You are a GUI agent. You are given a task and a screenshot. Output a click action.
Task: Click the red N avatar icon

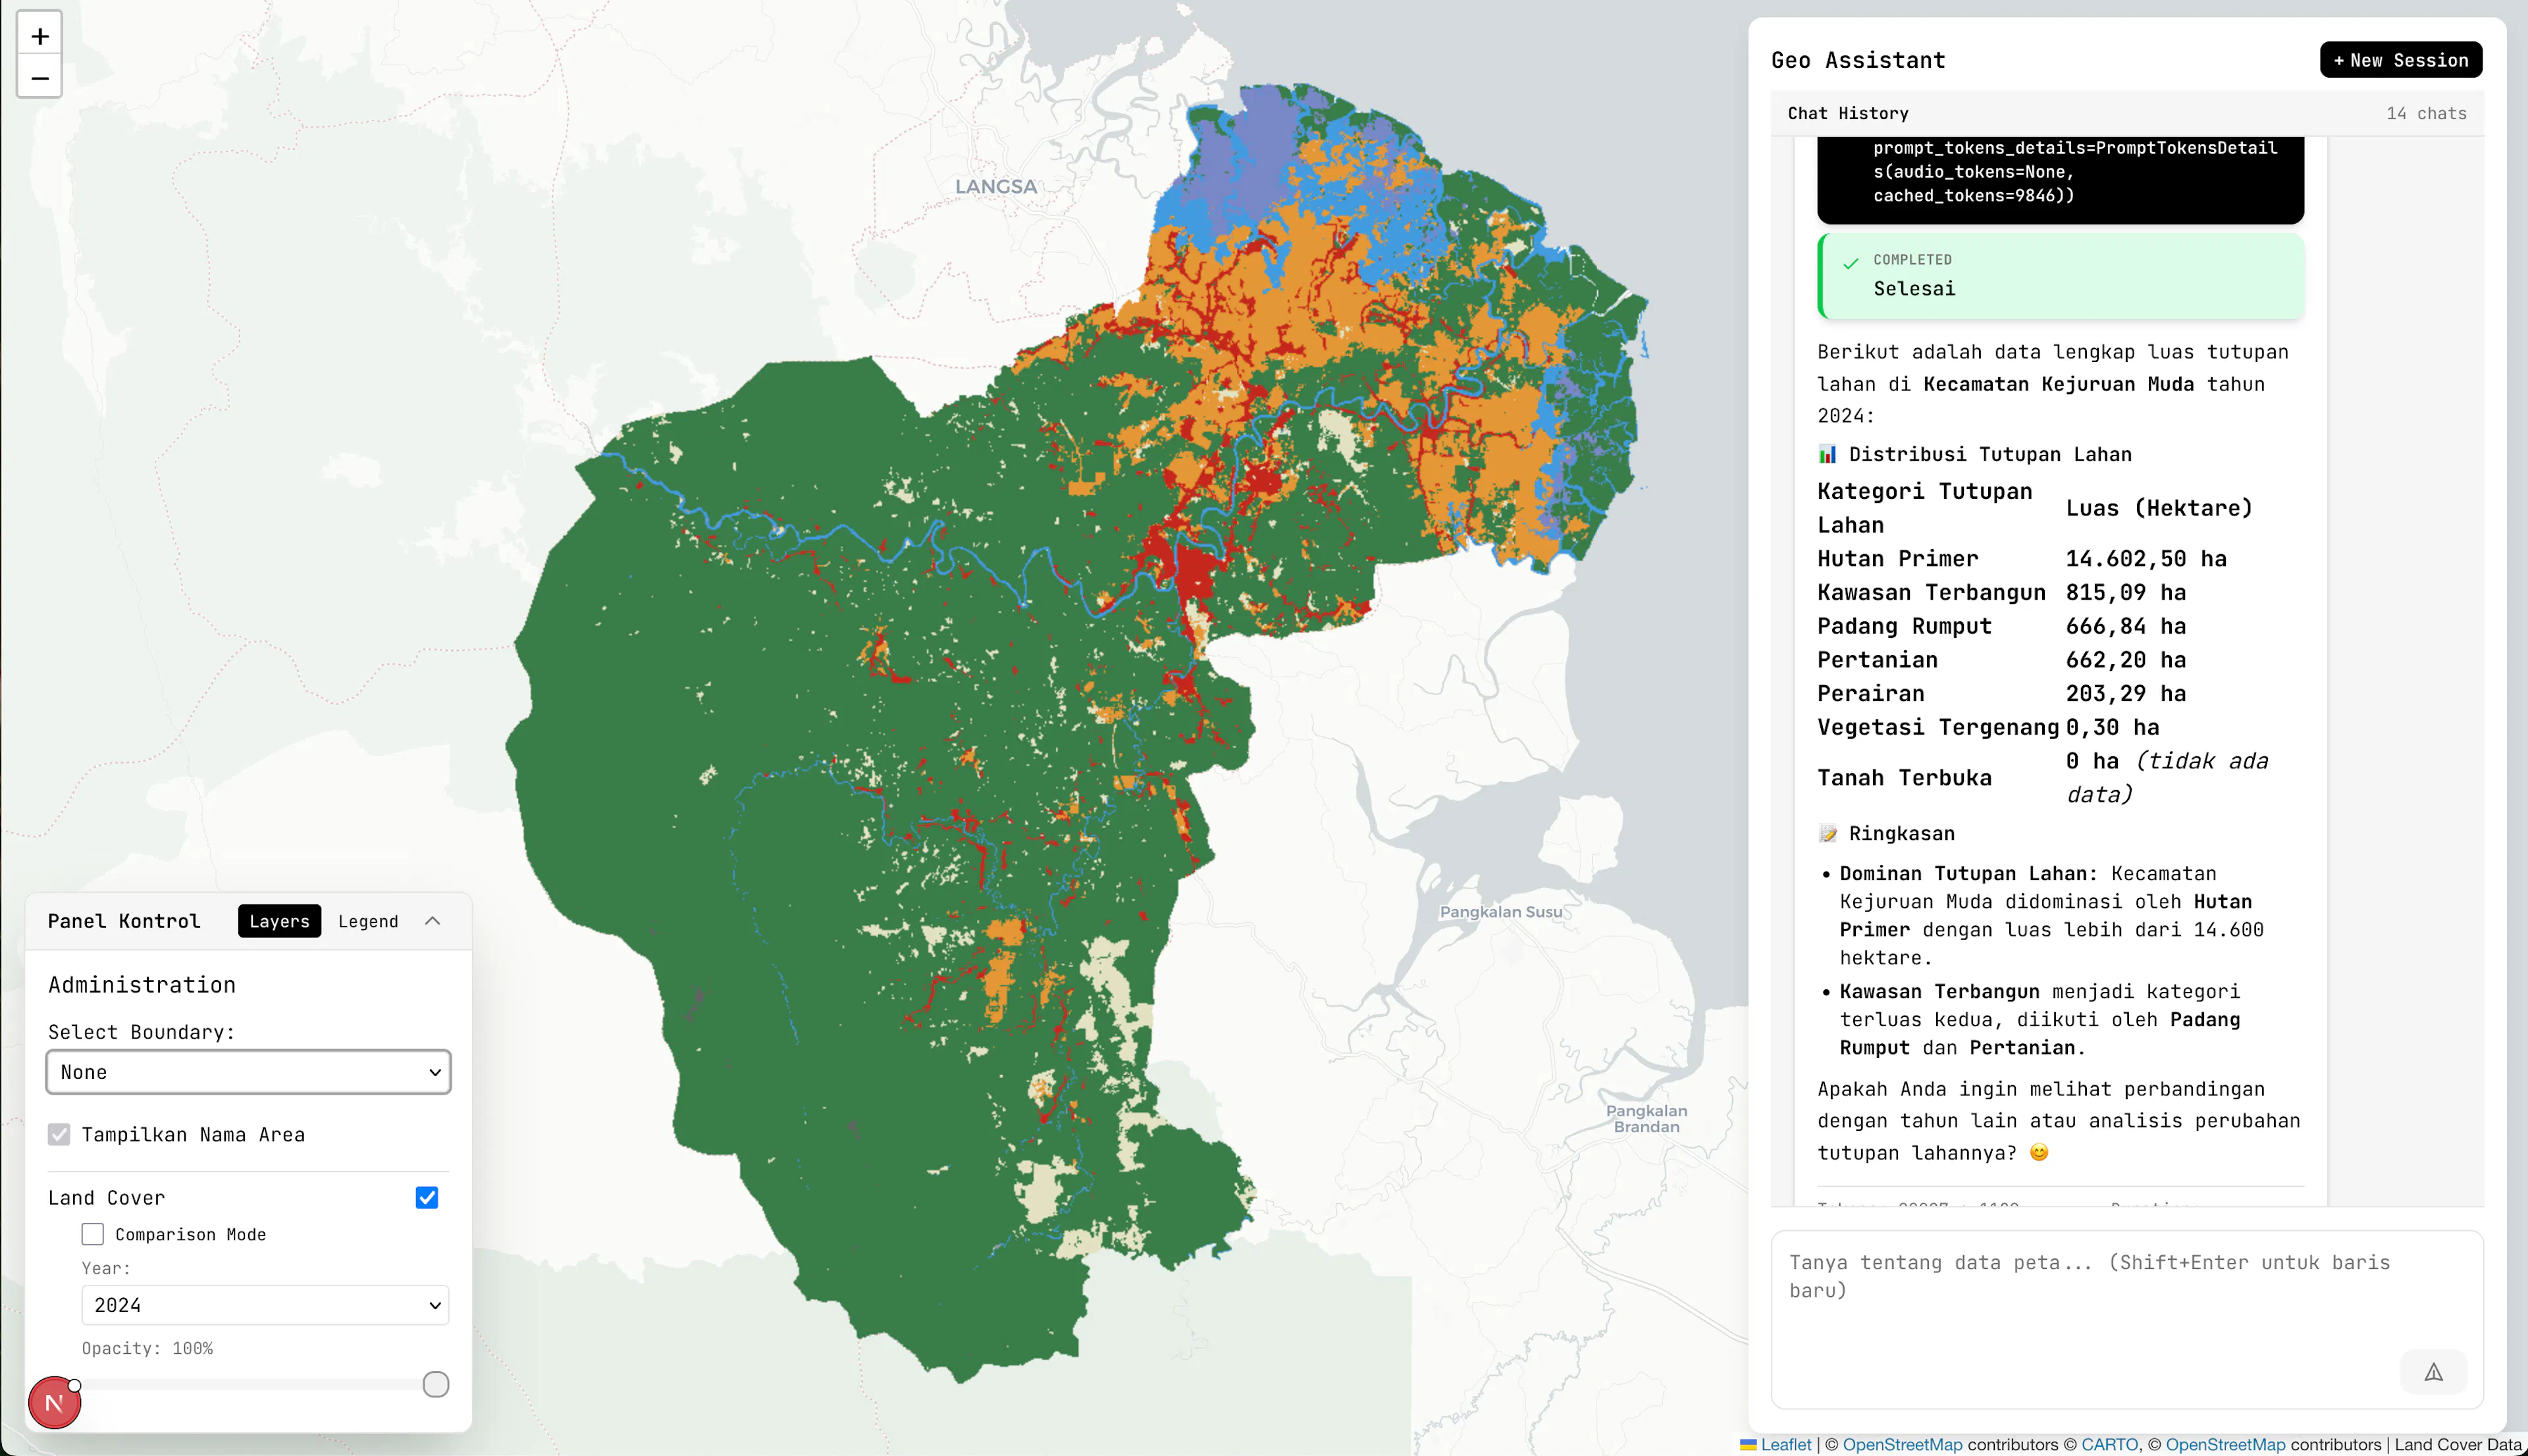tap(54, 1402)
